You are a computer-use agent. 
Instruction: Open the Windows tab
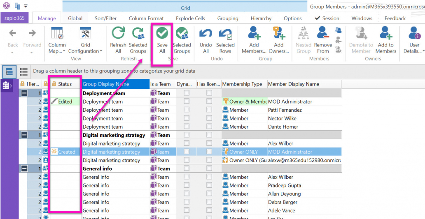pos(362,18)
